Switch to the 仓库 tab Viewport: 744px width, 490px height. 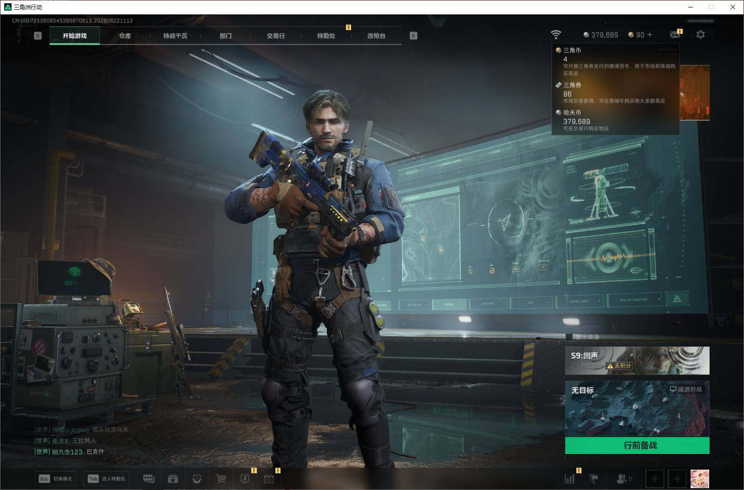tap(125, 36)
